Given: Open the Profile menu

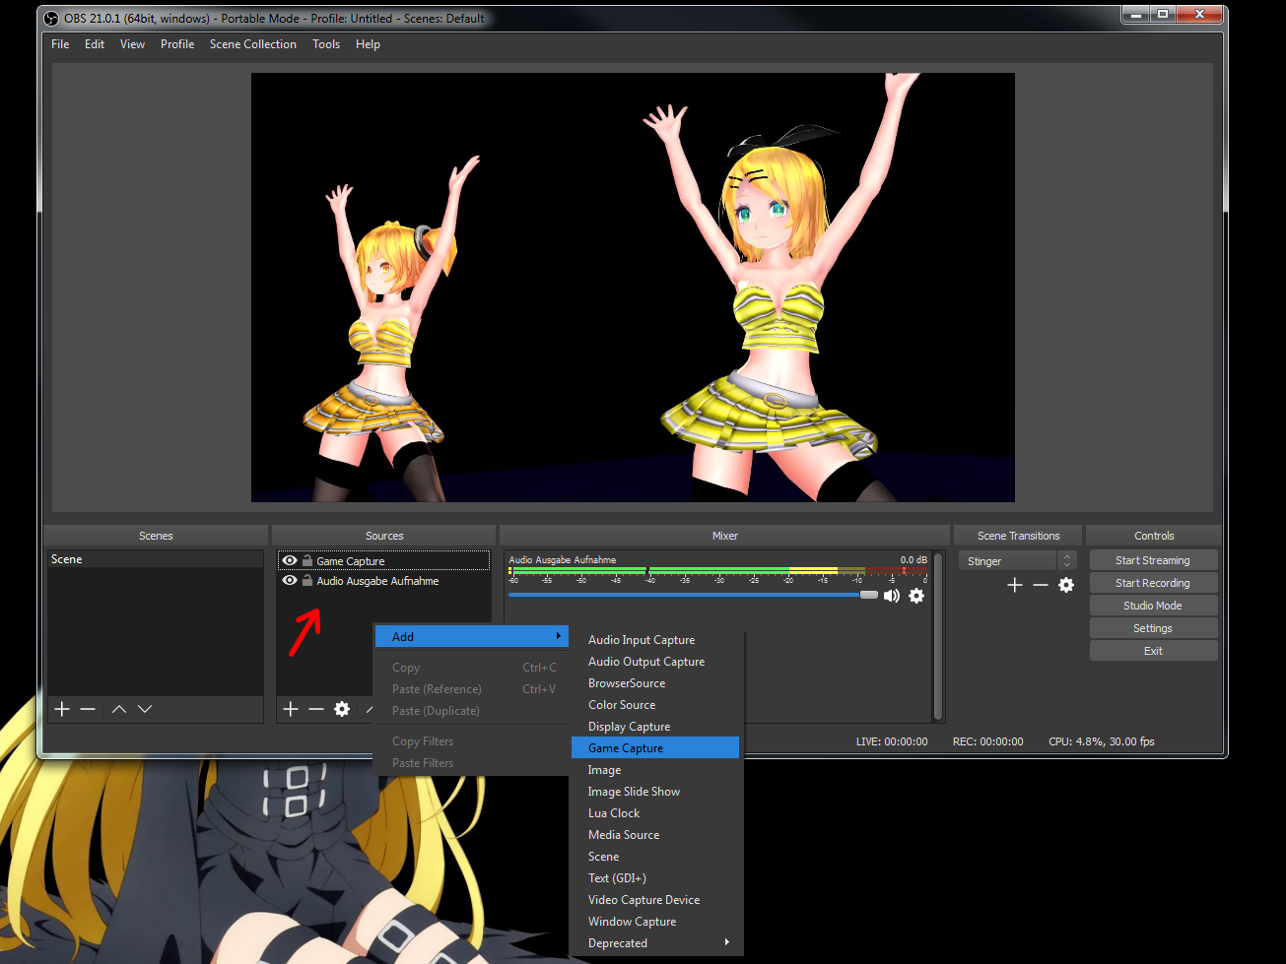Looking at the screenshot, I should pos(177,44).
